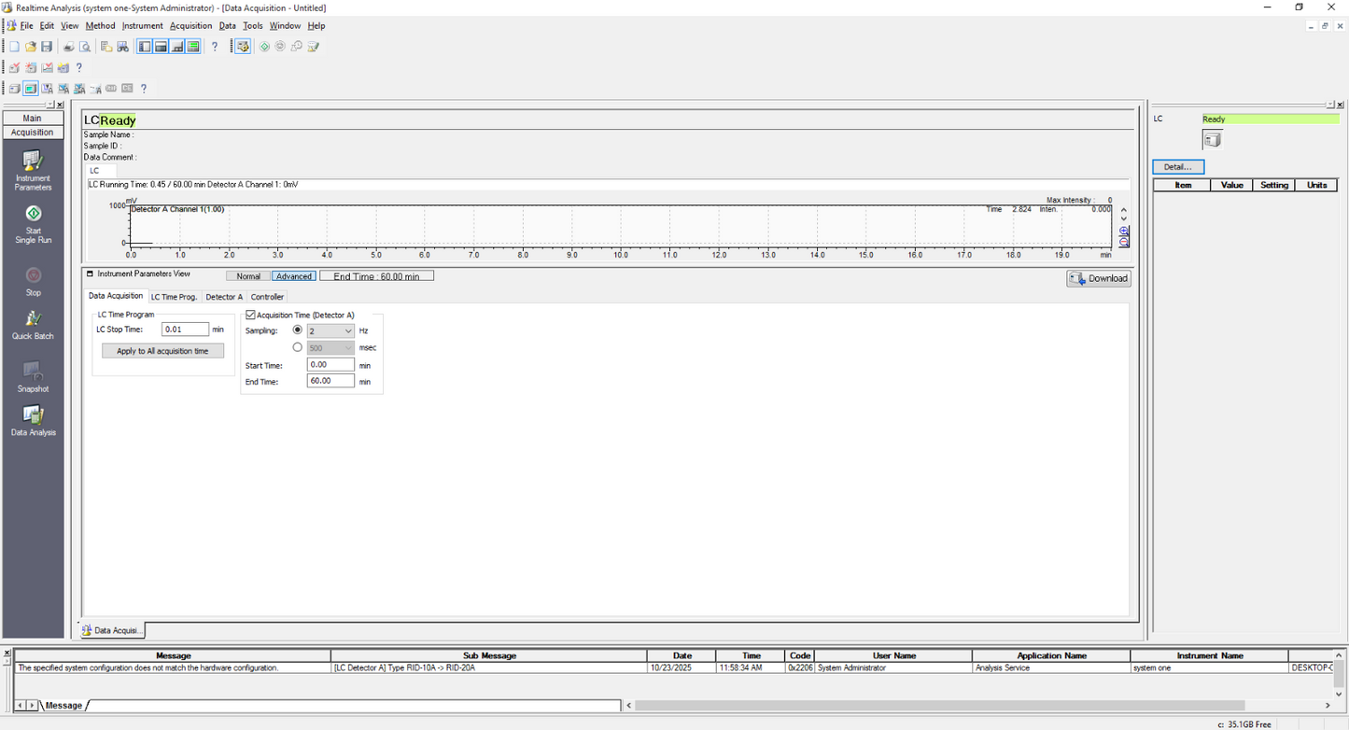Image resolution: width=1349 pixels, height=730 pixels.
Task: Click the Open file folder icon
Action: [31, 47]
